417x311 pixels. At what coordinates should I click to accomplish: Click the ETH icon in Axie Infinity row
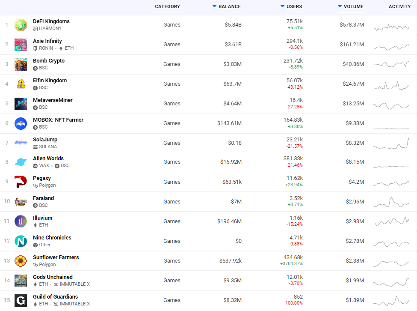pos(61,48)
